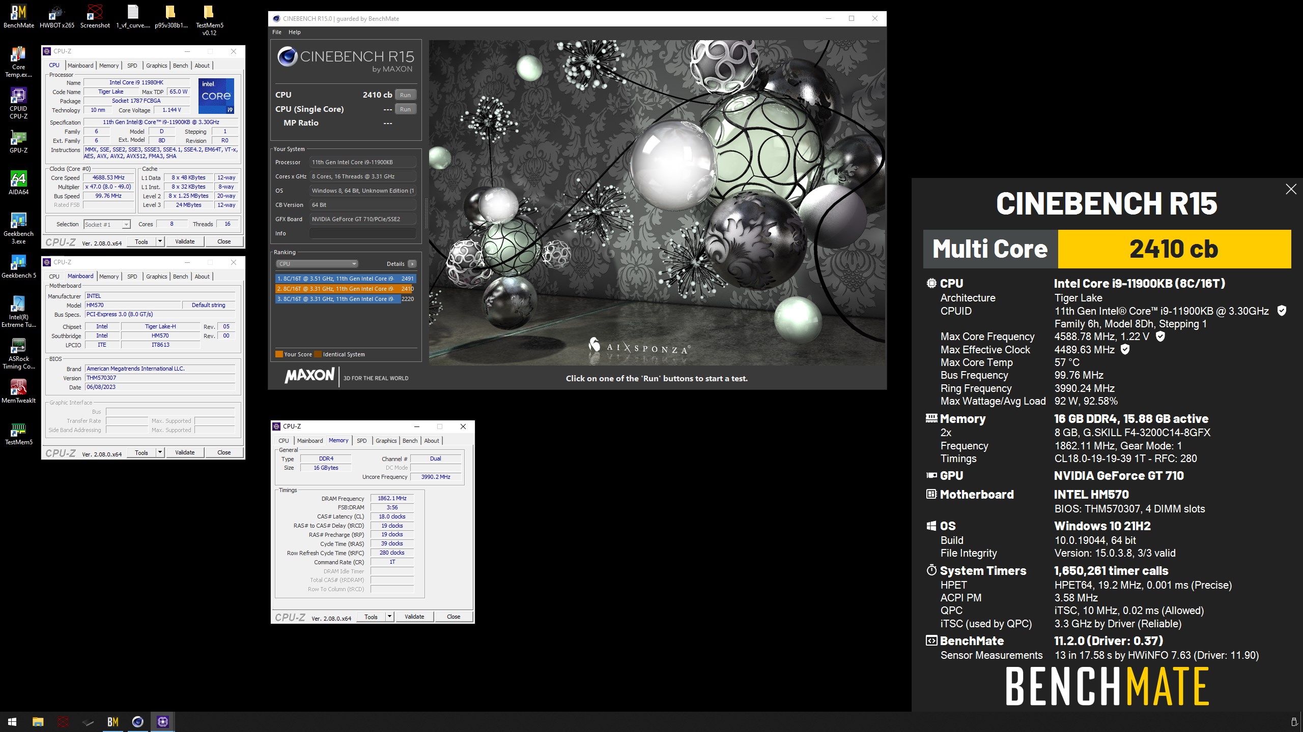The width and height of the screenshot is (1303, 732).
Task: Click Close button in top CPU-Z window
Action: tap(224, 241)
